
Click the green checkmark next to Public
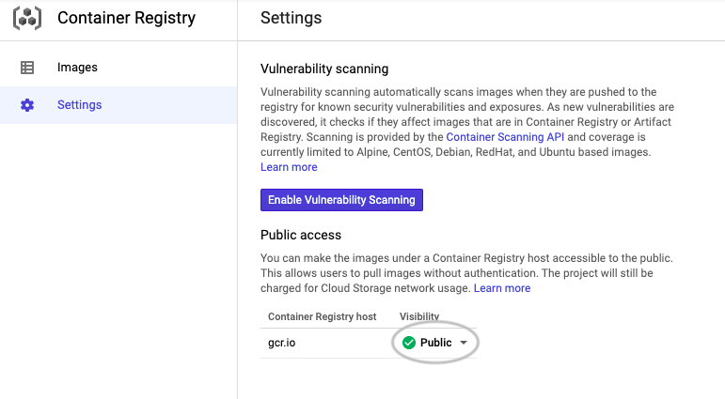(409, 343)
